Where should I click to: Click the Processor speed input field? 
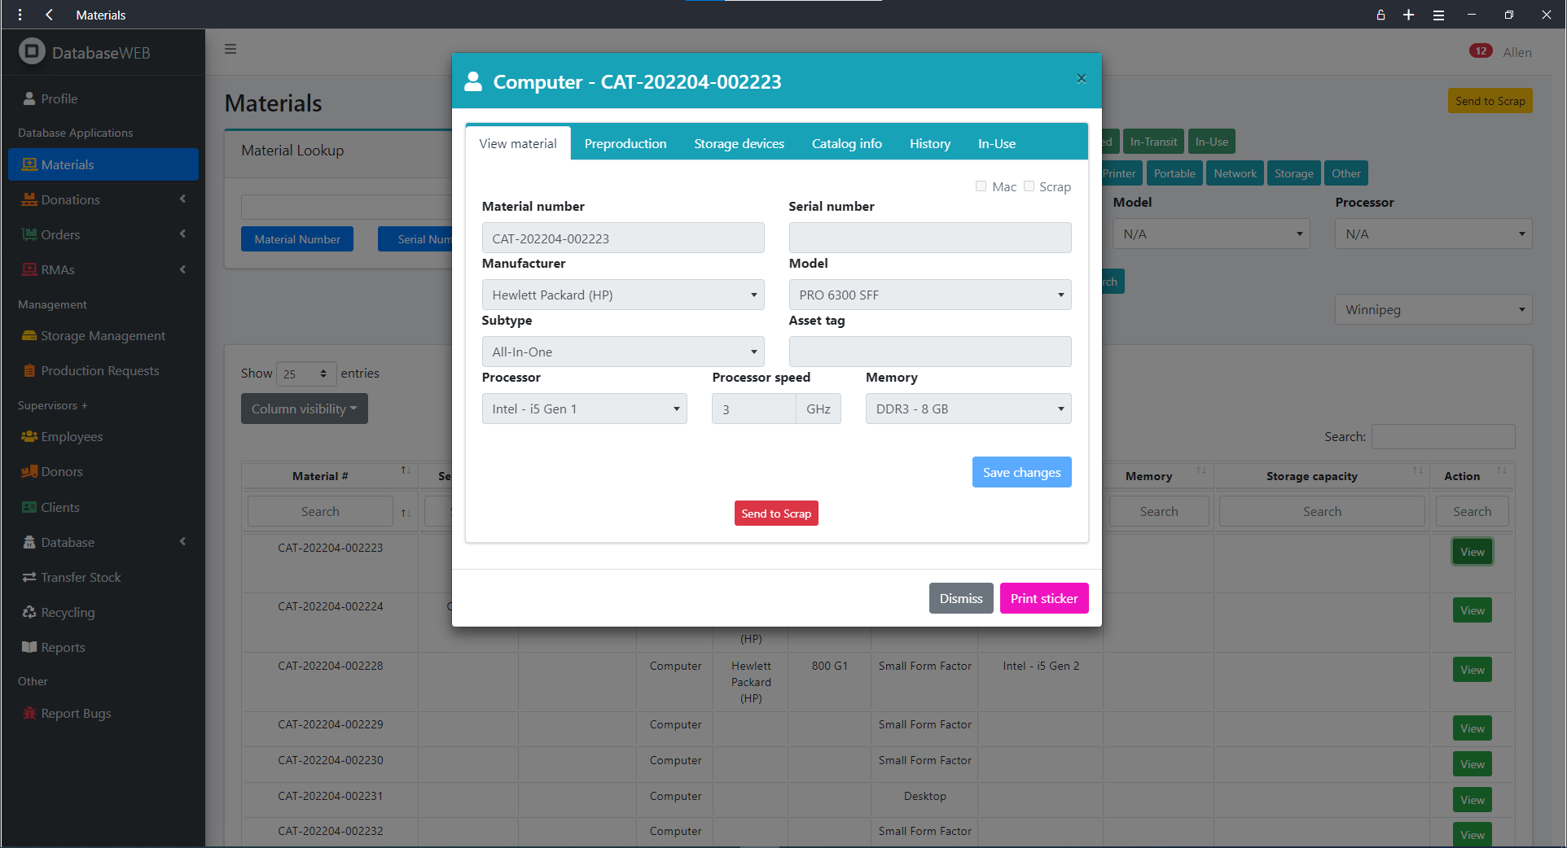(x=754, y=409)
